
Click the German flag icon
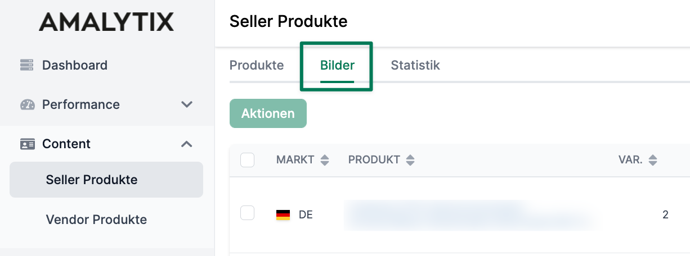pos(283,214)
